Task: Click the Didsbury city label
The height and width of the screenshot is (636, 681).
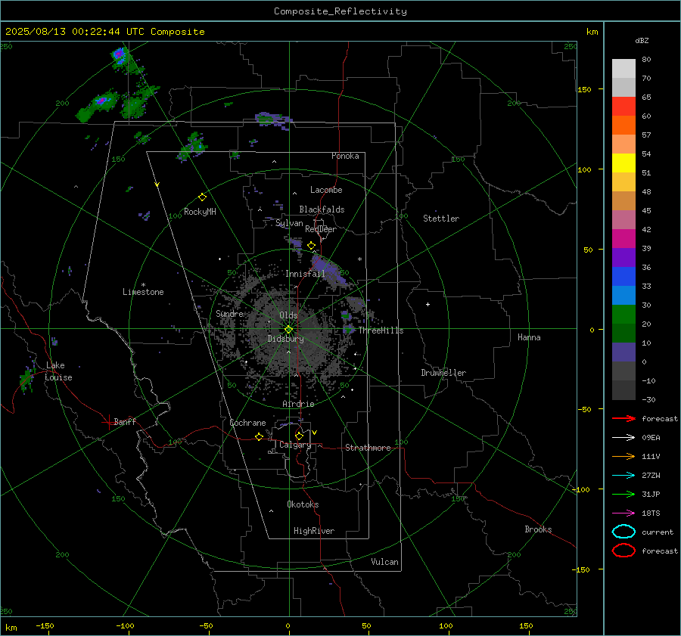Action: click(x=285, y=339)
